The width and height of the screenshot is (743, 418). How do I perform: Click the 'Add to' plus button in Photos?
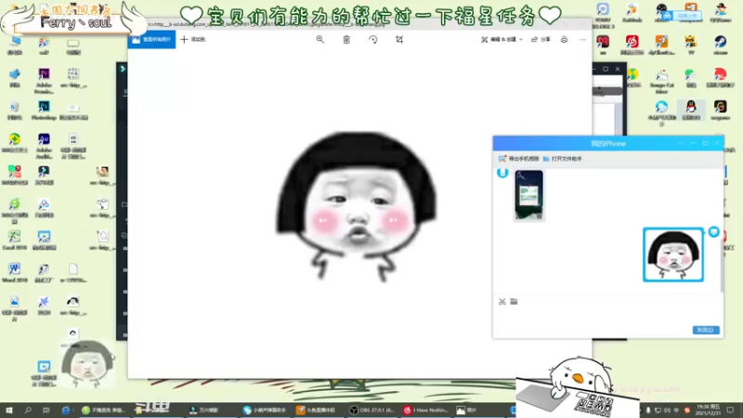tap(193, 39)
